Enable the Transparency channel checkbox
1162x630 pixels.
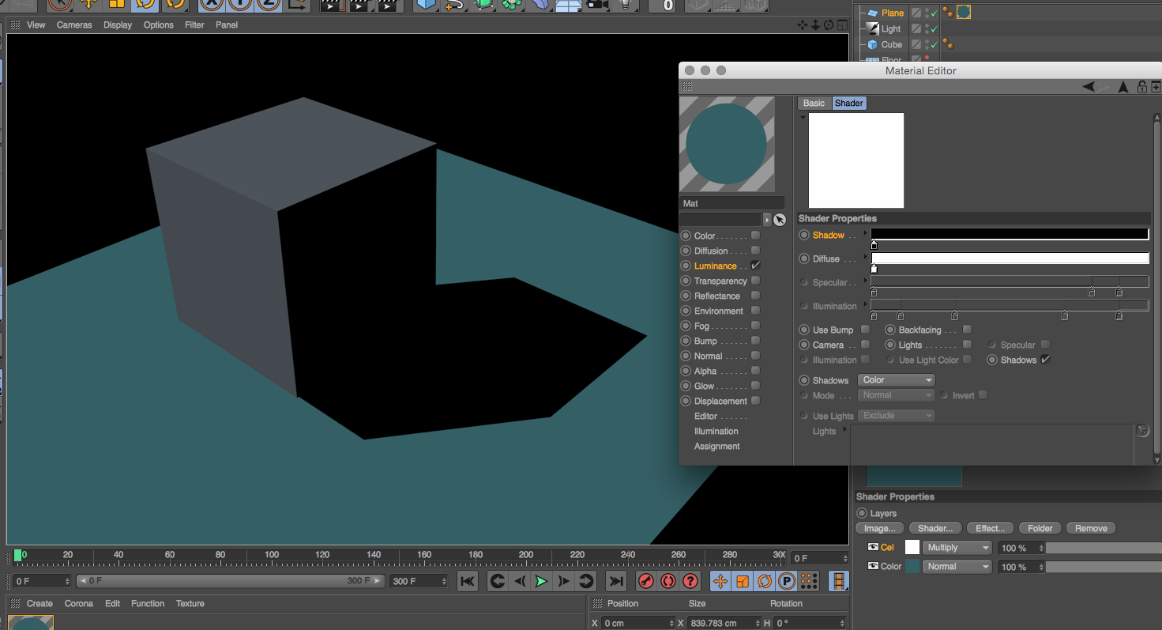click(755, 281)
